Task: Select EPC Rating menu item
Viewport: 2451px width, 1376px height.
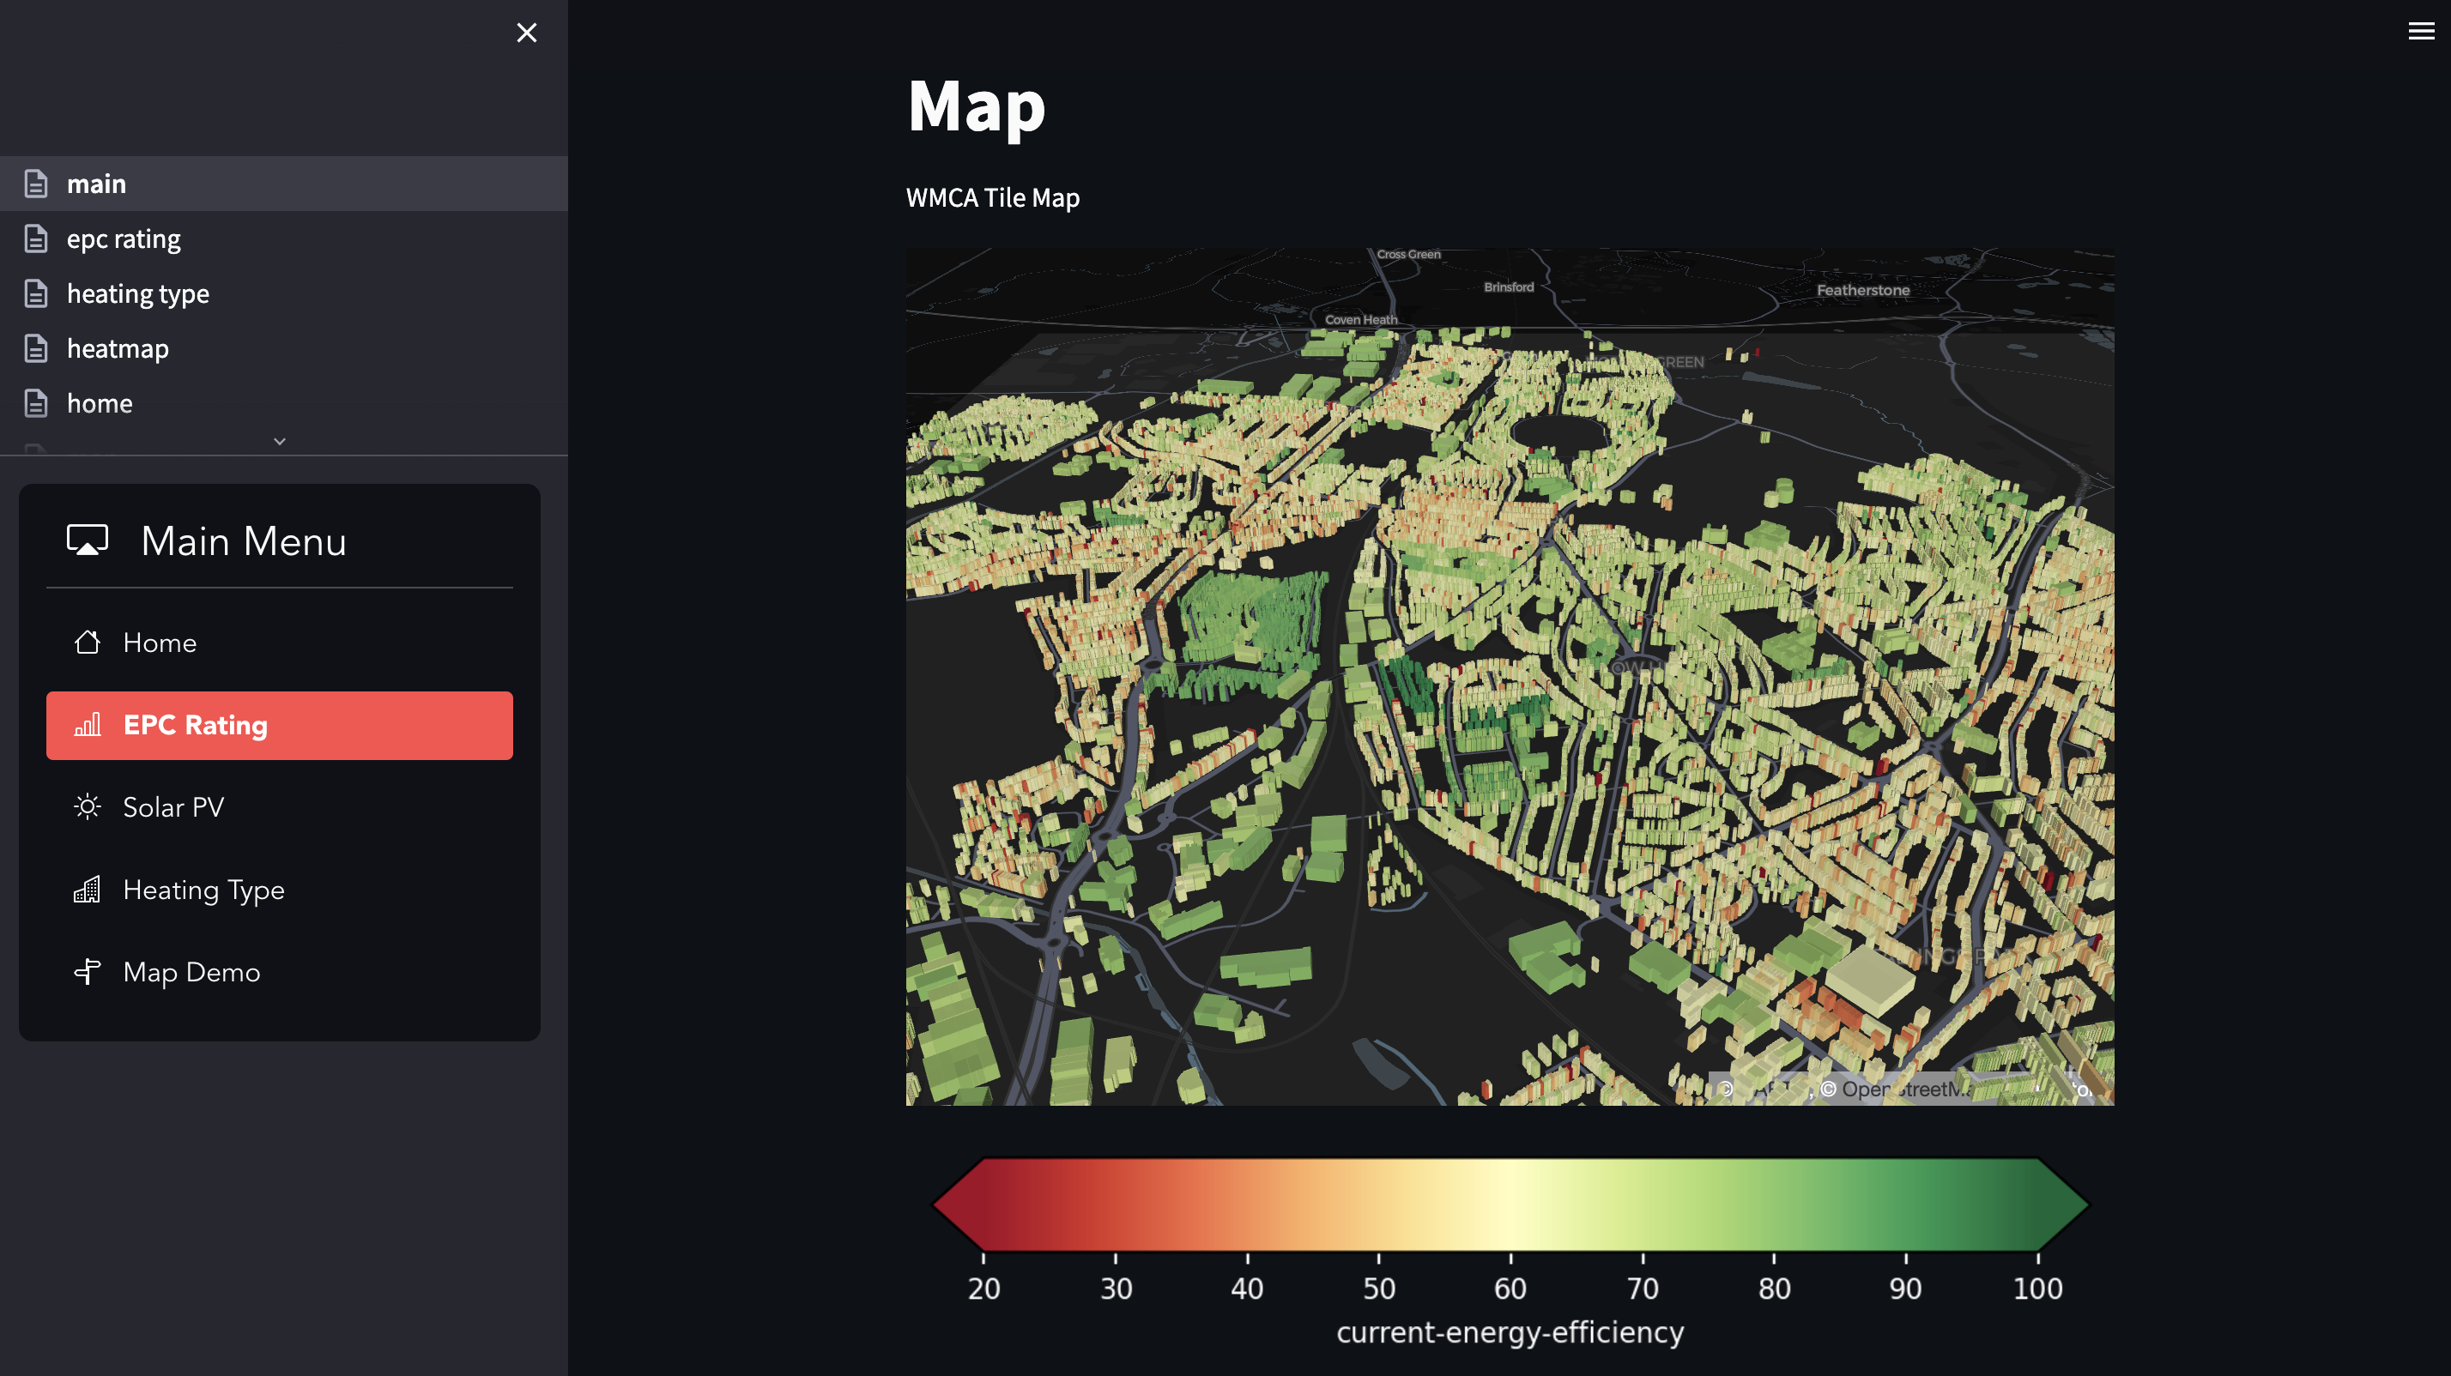Action: [280, 725]
